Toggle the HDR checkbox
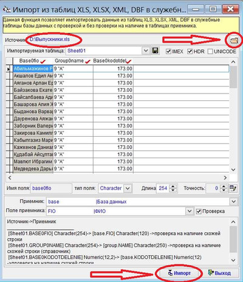Screen dimensions: 243x282 point(190,52)
